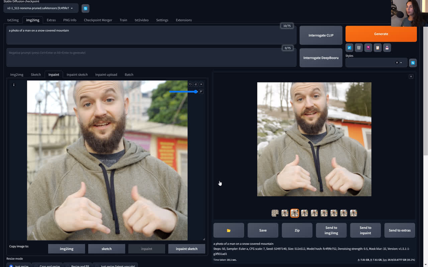The image size is (428, 267).
Task: Undo the last inpaint stroke
Action: pyautogui.click(x=190, y=84)
